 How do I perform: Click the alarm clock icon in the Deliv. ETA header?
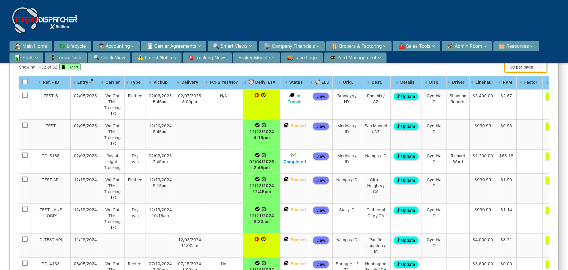point(250,82)
